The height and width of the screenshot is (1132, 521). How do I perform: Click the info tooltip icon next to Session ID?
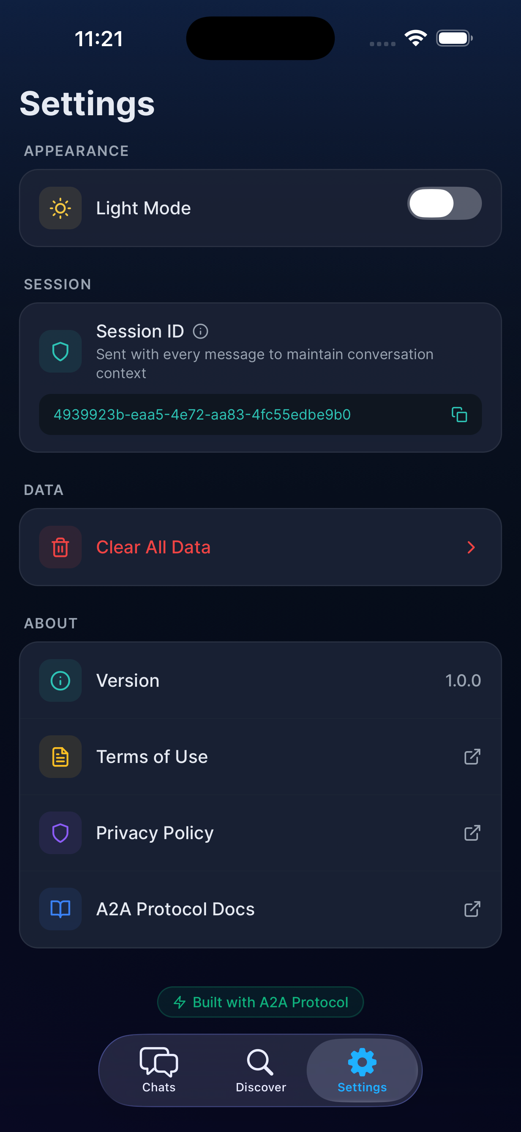[x=201, y=331]
